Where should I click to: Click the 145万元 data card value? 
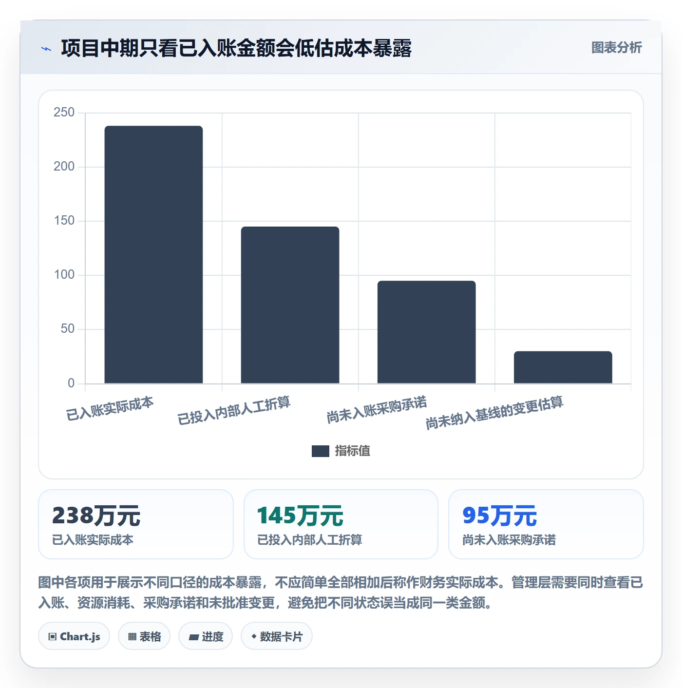click(x=301, y=516)
